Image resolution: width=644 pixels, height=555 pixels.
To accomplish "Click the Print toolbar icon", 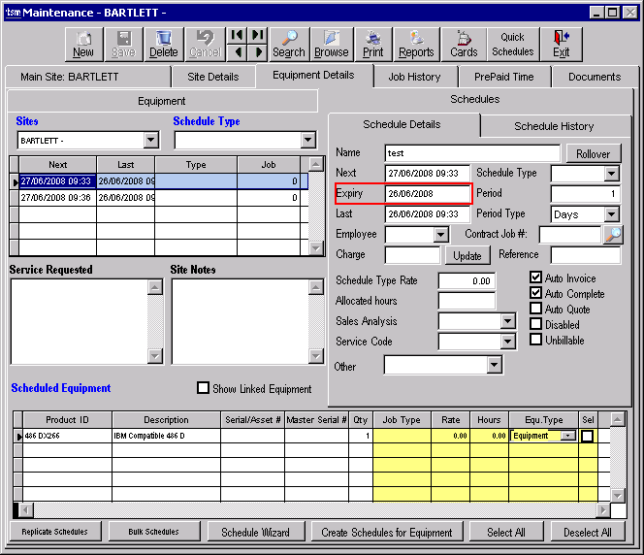I will (372, 44).
